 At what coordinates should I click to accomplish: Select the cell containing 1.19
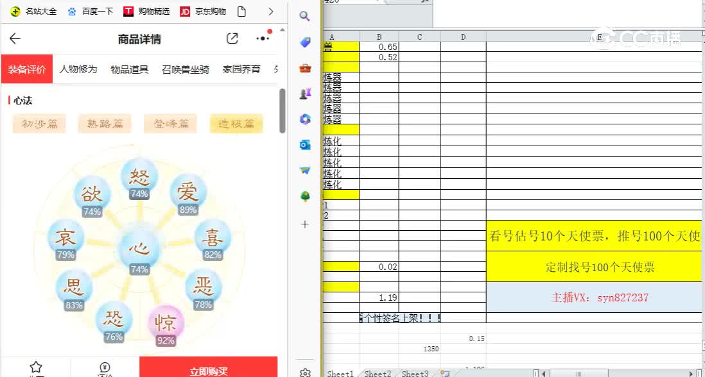click(x=379, y=297)
